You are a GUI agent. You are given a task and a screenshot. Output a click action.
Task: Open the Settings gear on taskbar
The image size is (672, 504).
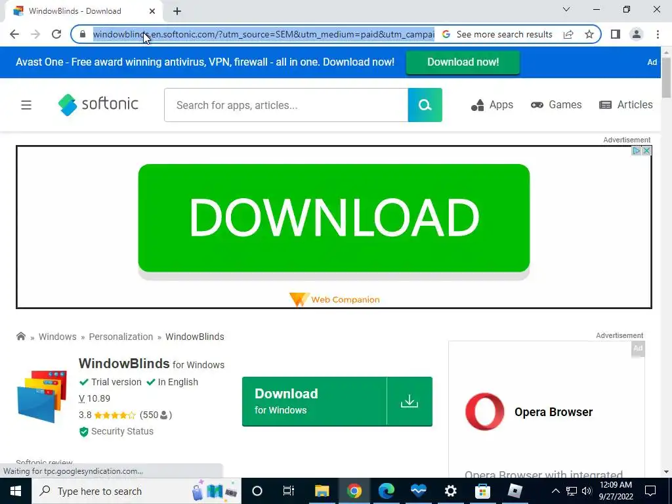pyautogui.click(x=450, y=491)
